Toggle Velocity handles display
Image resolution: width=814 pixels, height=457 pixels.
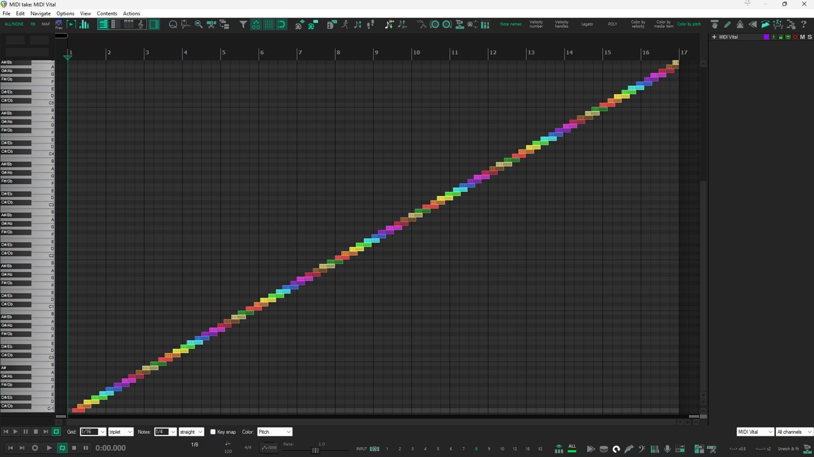pos(562,24)
